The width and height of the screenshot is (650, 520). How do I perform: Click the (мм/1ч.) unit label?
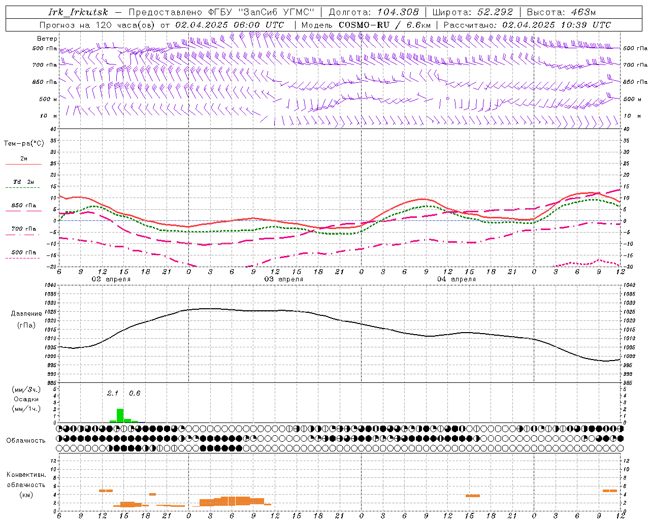point(26,409)
